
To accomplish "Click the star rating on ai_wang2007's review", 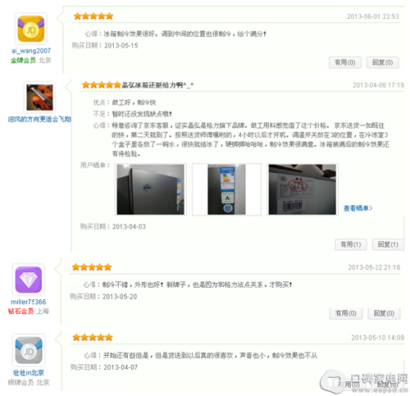I will [93, 16].
